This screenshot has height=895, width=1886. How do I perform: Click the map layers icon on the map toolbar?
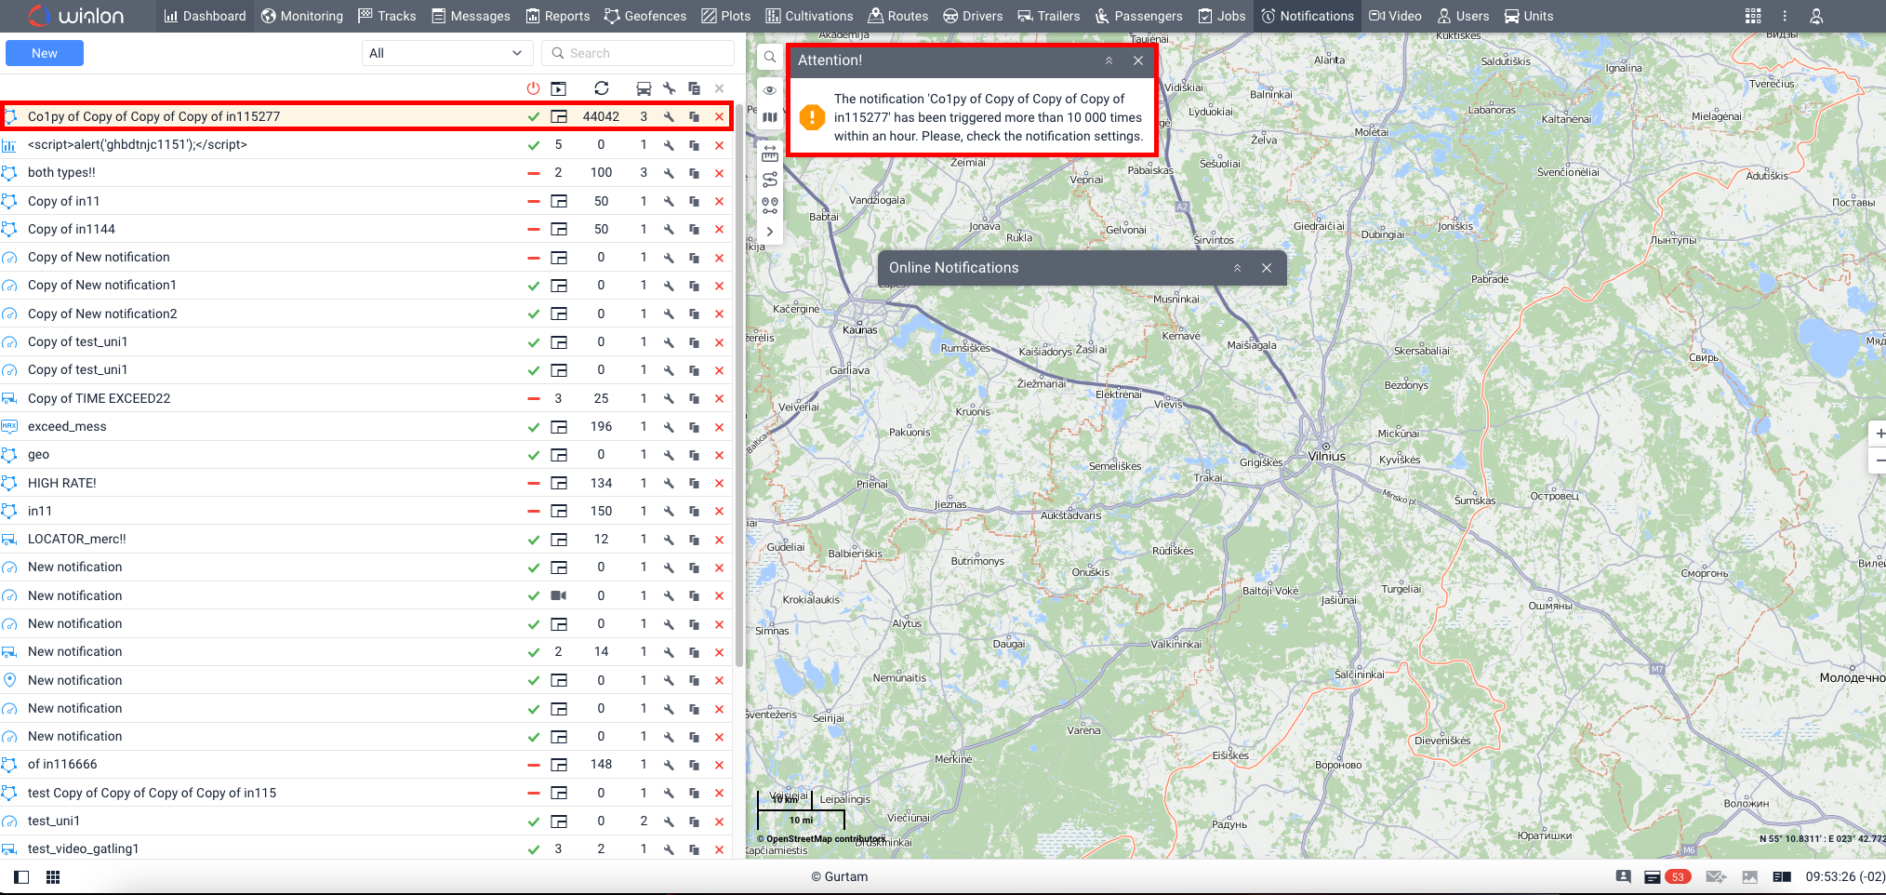pos(770,117)
